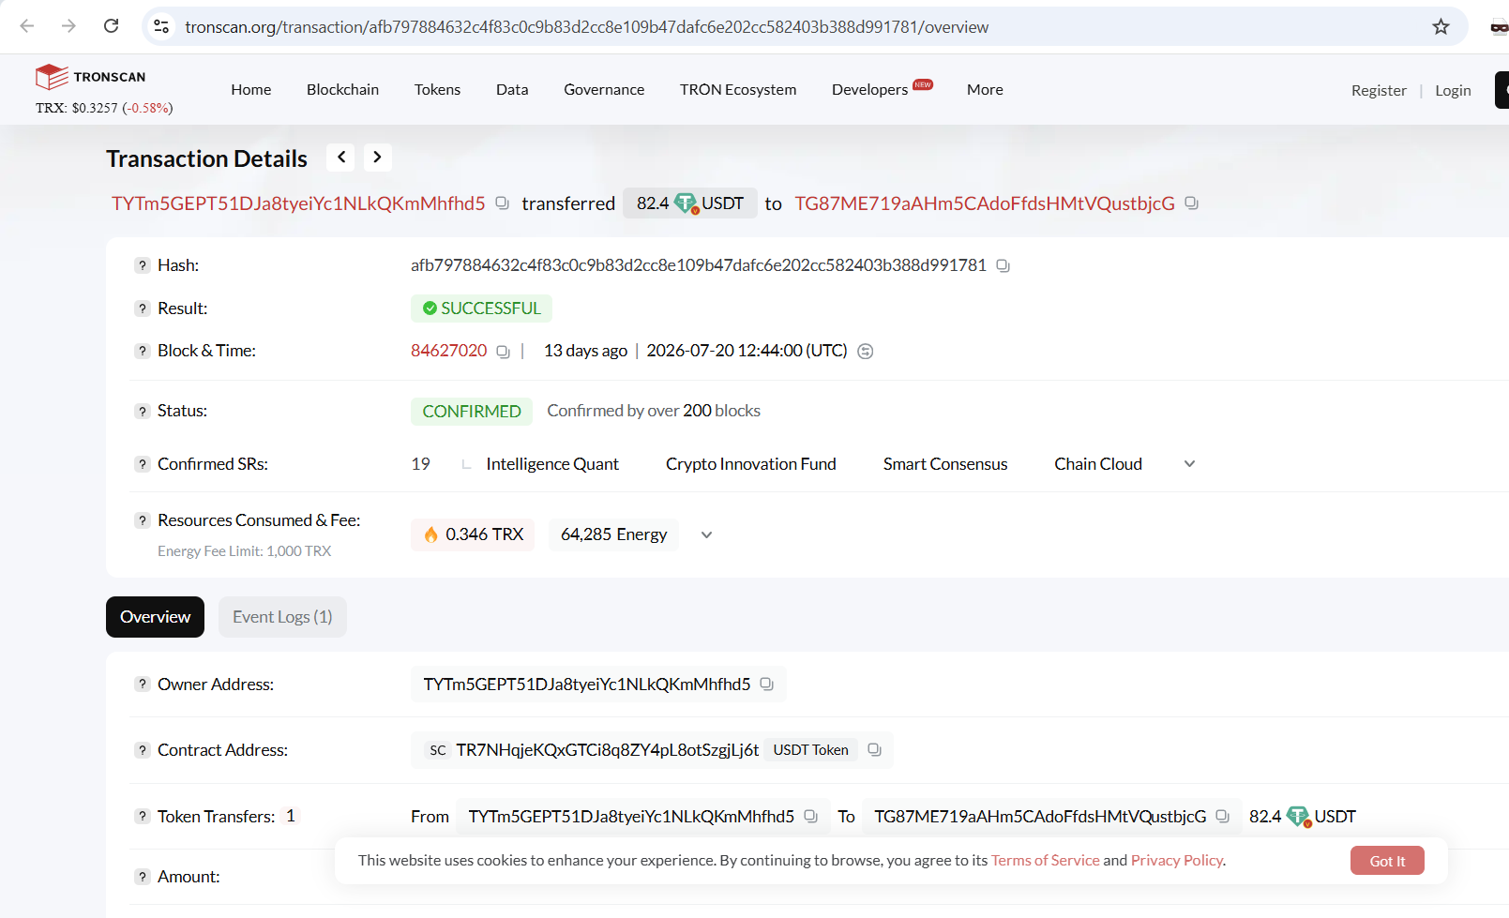The width and height of the screenshot is (1509, 918).
Task: Copy the USDT contract address
Action: click(x=874, y=750)
